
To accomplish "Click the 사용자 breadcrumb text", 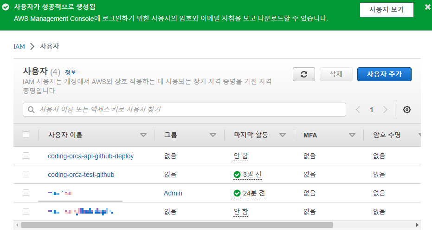I will (50, 46).
